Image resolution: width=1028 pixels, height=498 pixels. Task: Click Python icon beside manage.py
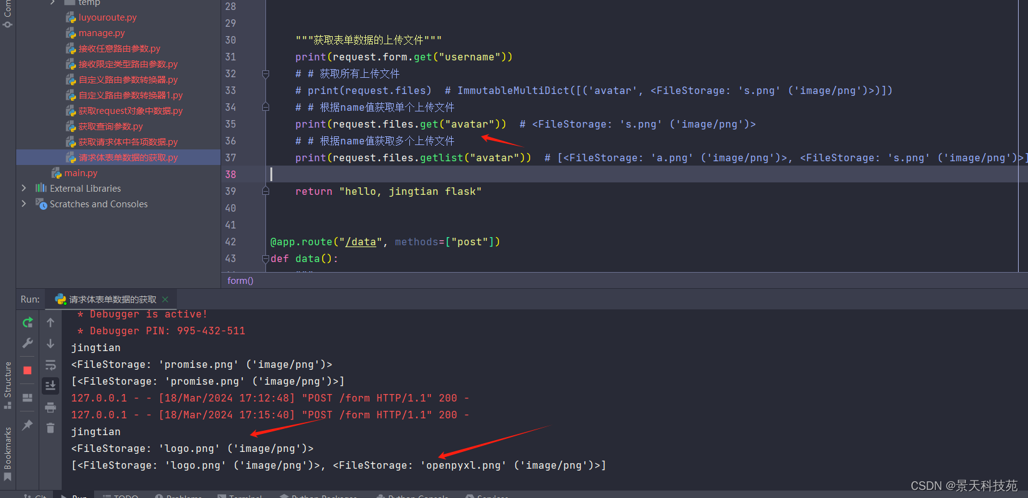[71, 33]
